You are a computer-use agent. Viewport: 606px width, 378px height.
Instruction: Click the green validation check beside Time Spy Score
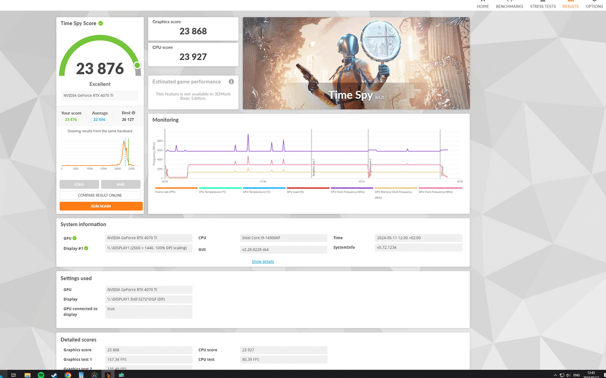(x=101, y=23)
